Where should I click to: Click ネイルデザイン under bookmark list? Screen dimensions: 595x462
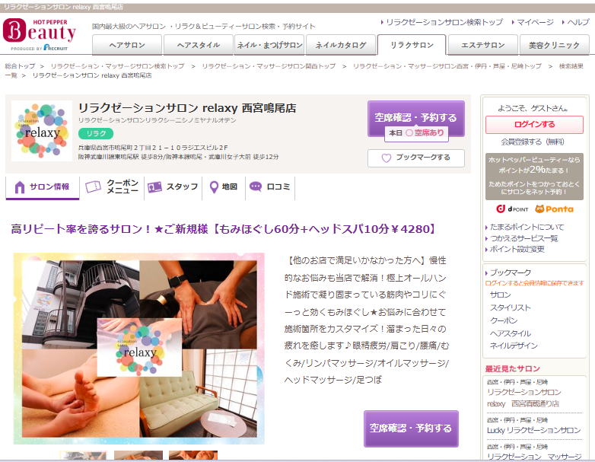click(x=514, y=346)
